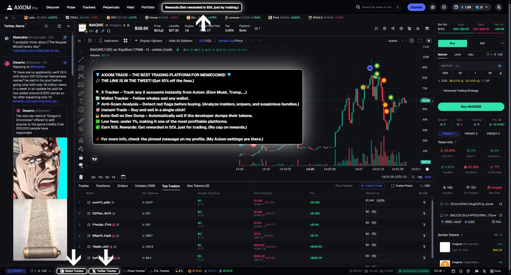Screen dimensions: 511x275
Task: Focus the search by token field
Action: coord(377,7)
